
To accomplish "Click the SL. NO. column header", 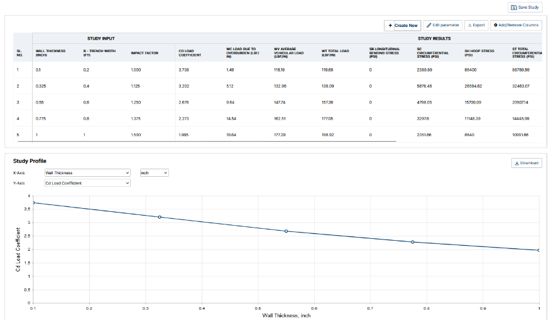I will pos(19,53).
